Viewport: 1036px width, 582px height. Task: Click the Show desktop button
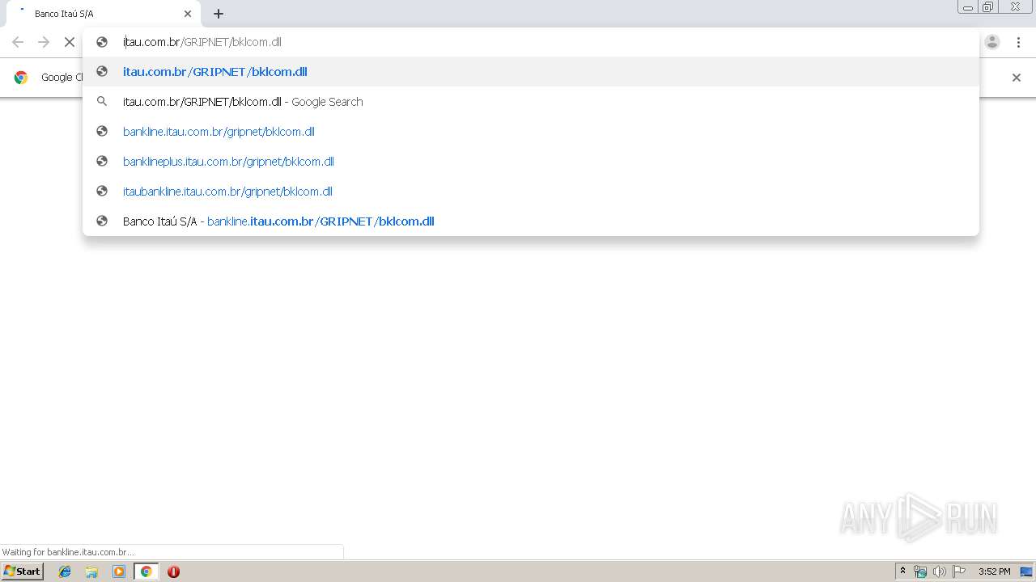point(1027,571)
